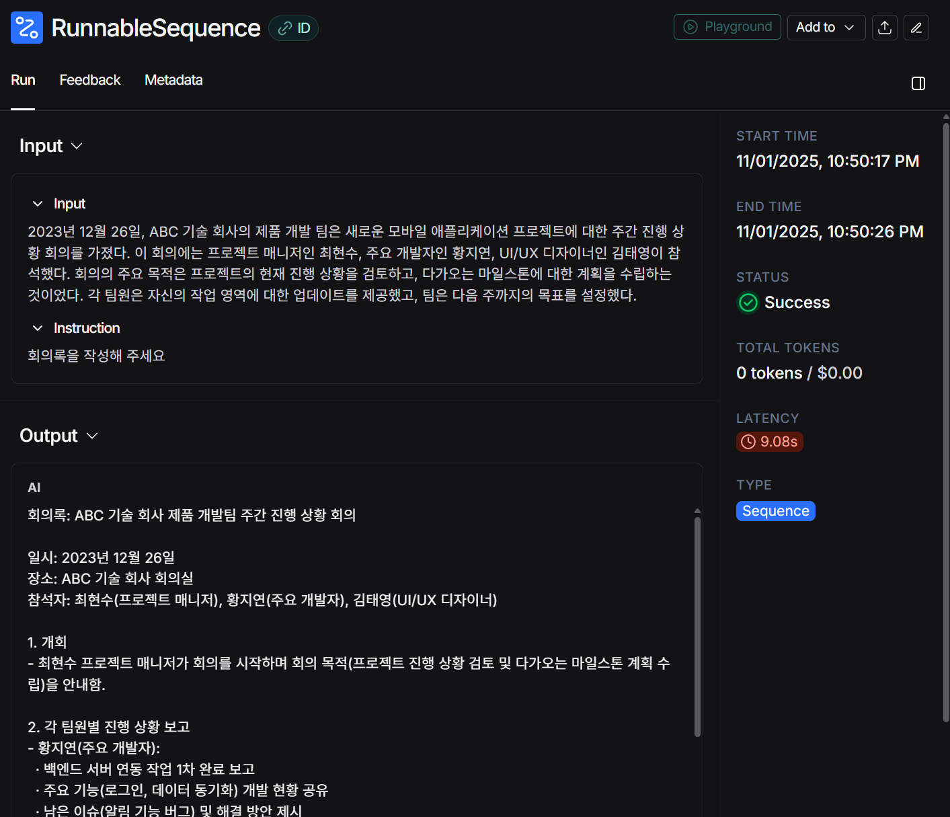Click the Sequence type badge
Screen dimensions: 950x817
776,511
